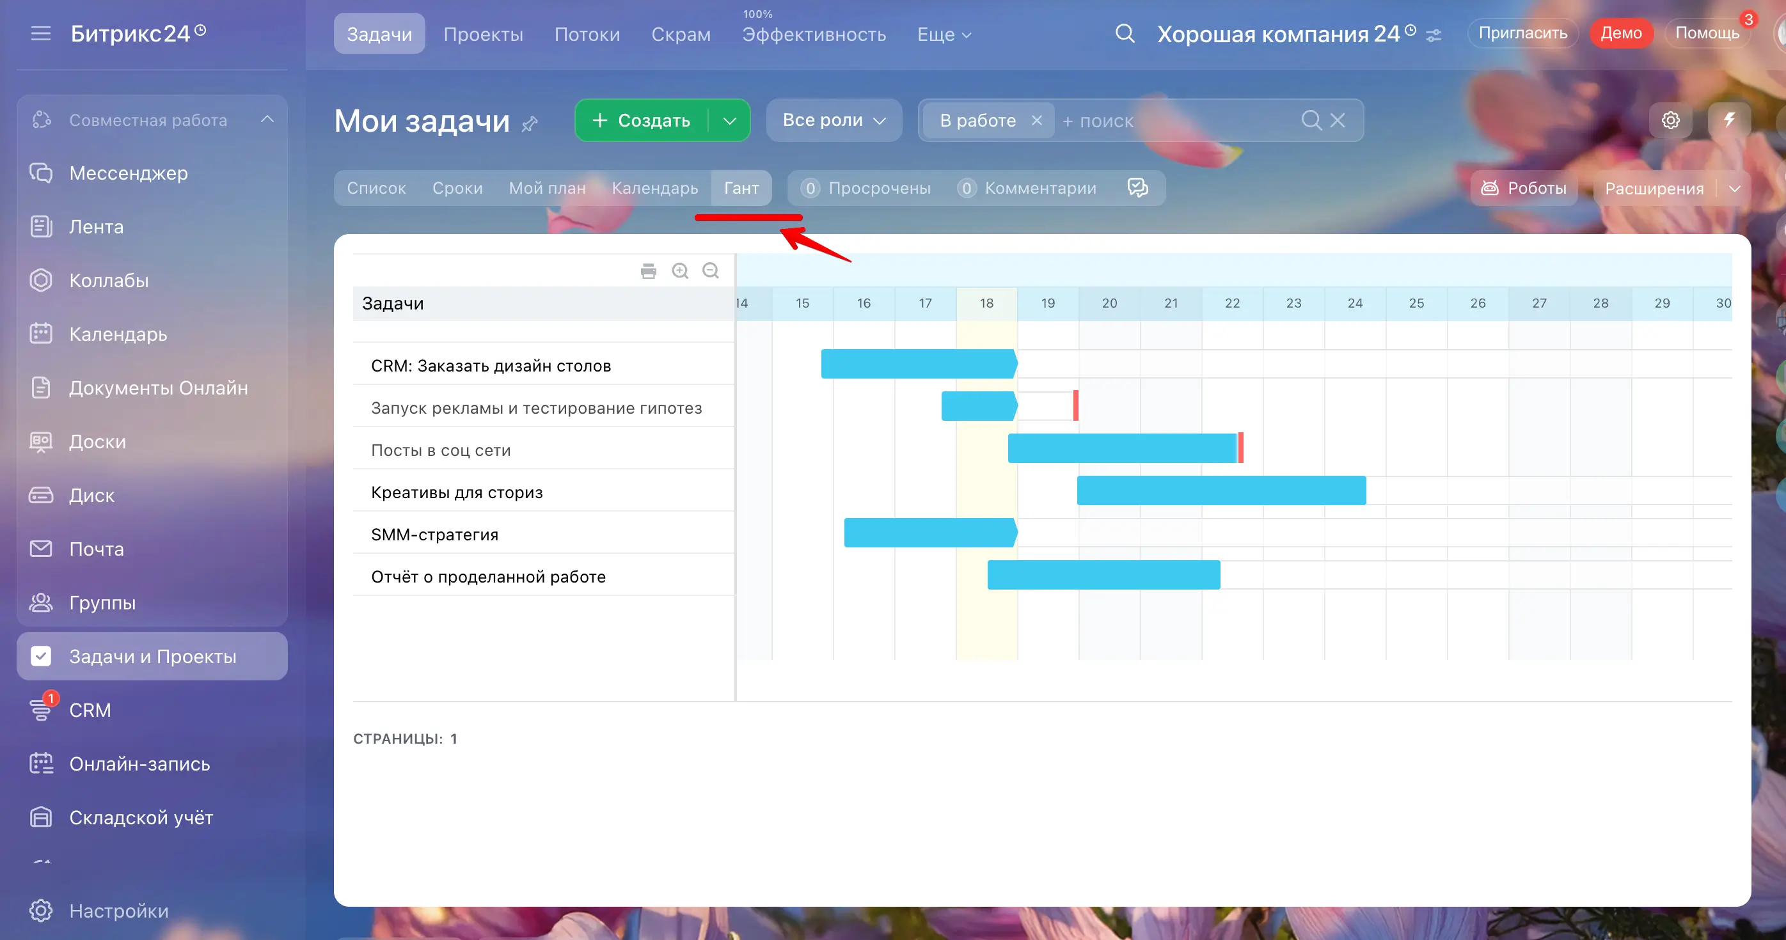Open the Роботы button
Screen dimensions: 1786x940
(1524, 188)
